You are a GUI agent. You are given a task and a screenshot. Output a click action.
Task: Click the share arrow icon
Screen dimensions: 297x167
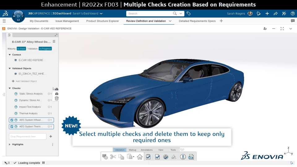pyautogui.click(x=276, y=13)
